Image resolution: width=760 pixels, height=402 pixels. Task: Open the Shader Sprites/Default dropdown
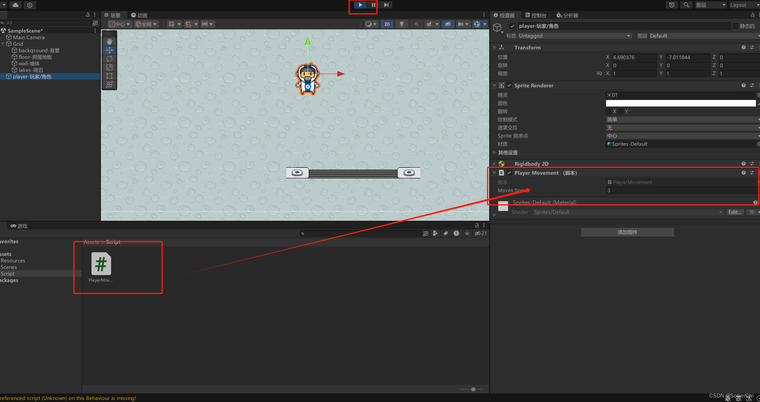[628, 212]
